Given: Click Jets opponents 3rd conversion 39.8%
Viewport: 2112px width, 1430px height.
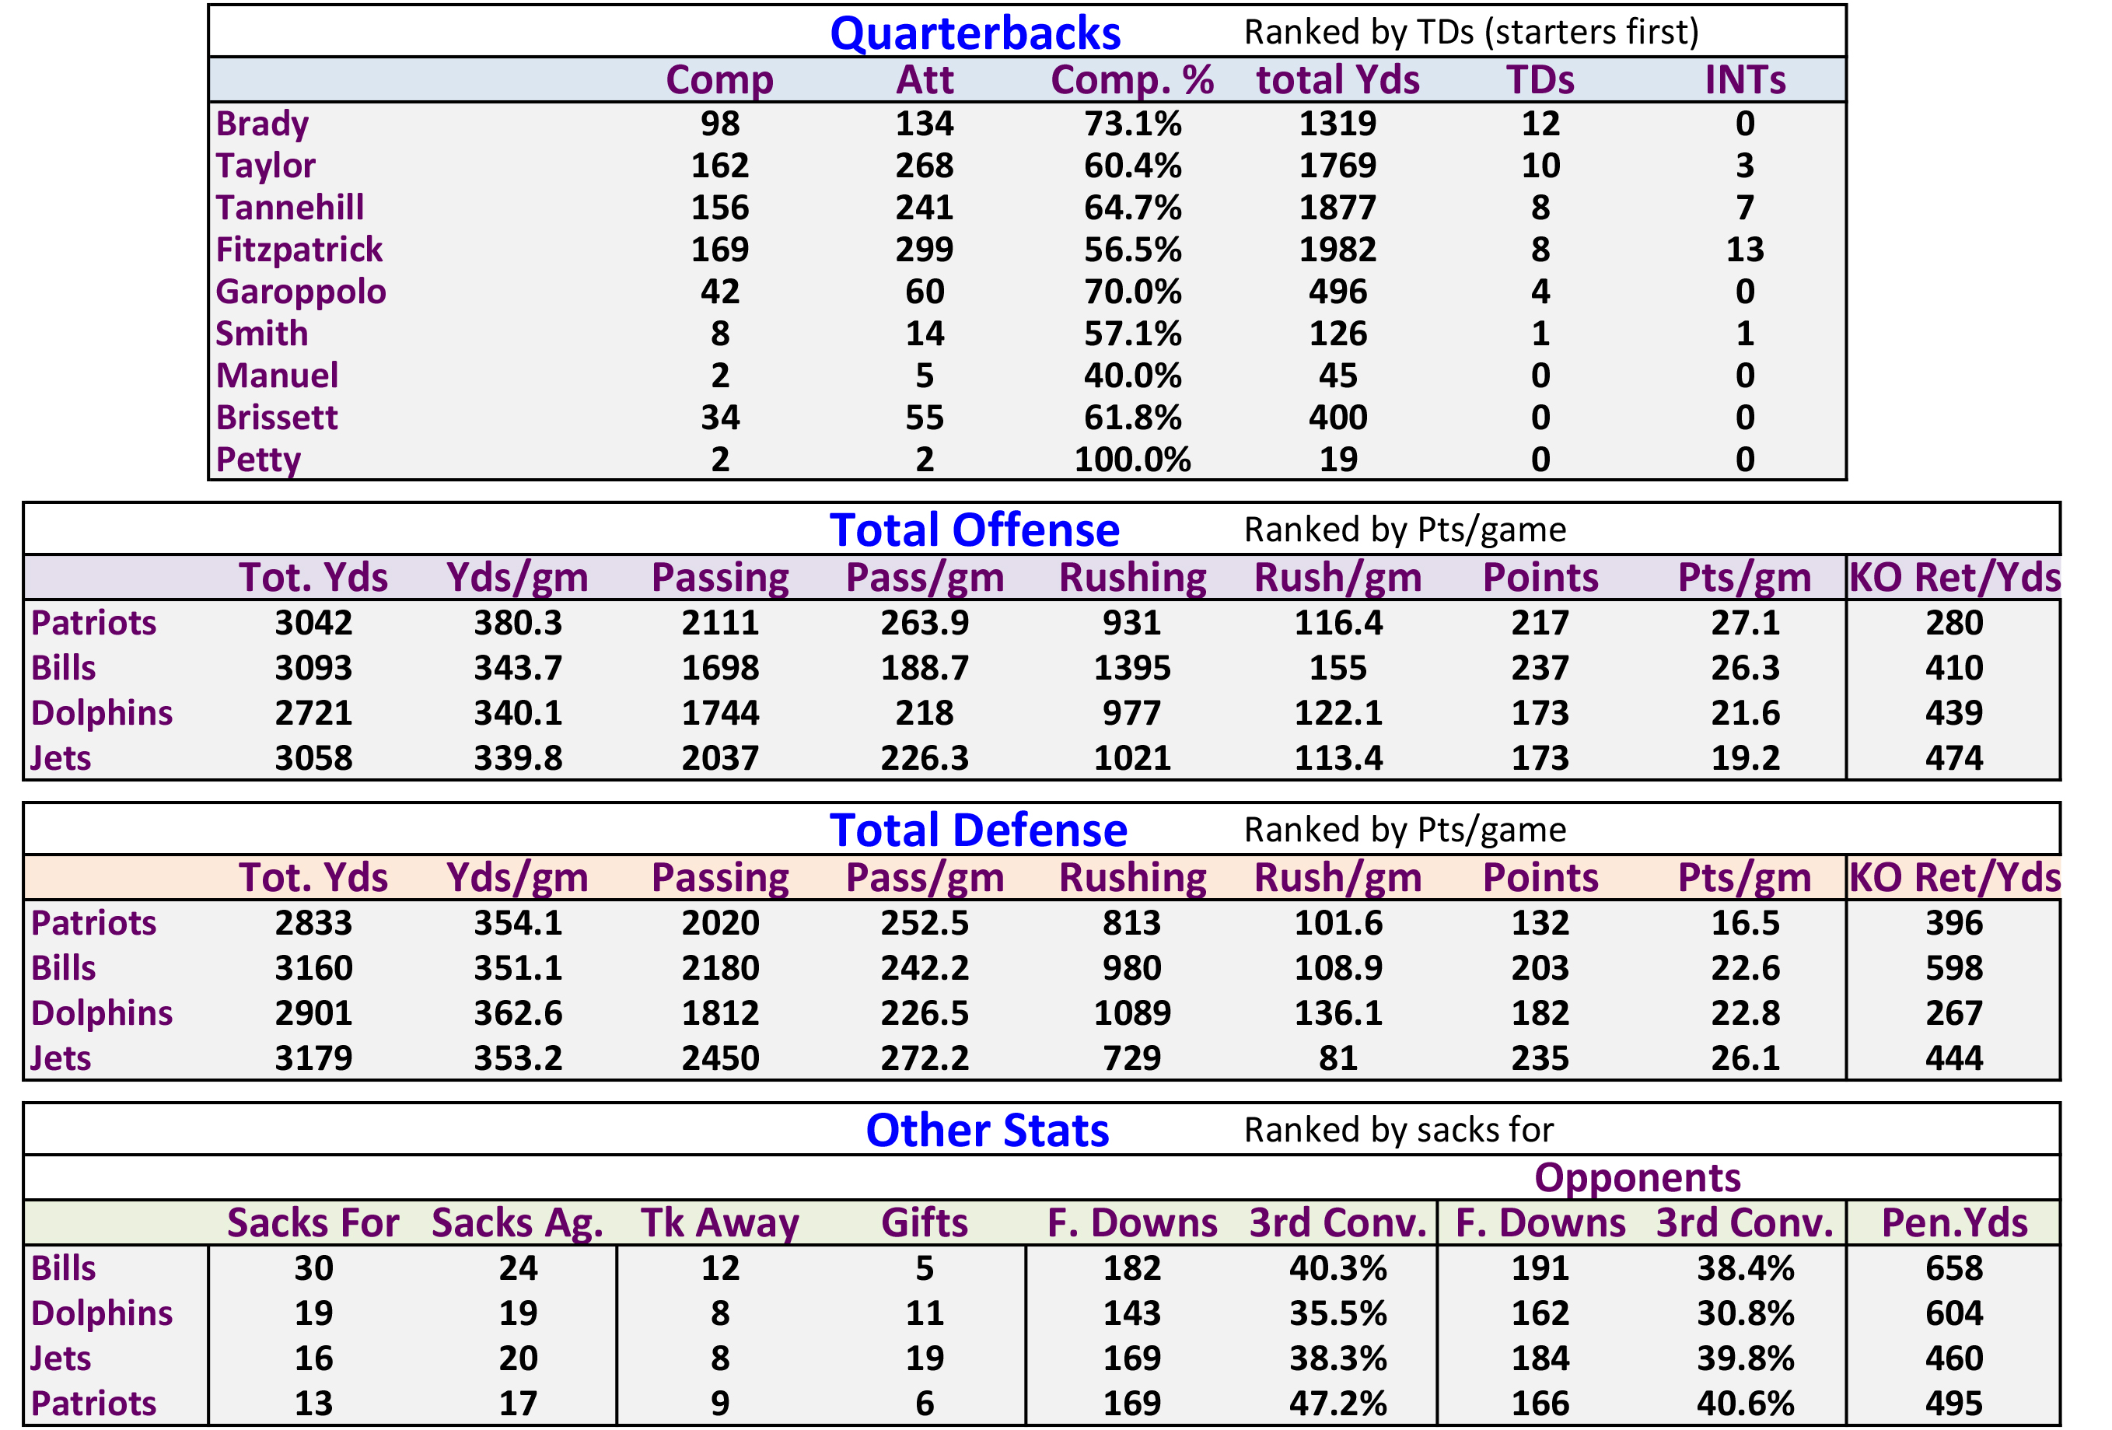Looking at the screenshot, I should click(x=1744, y=1358).
